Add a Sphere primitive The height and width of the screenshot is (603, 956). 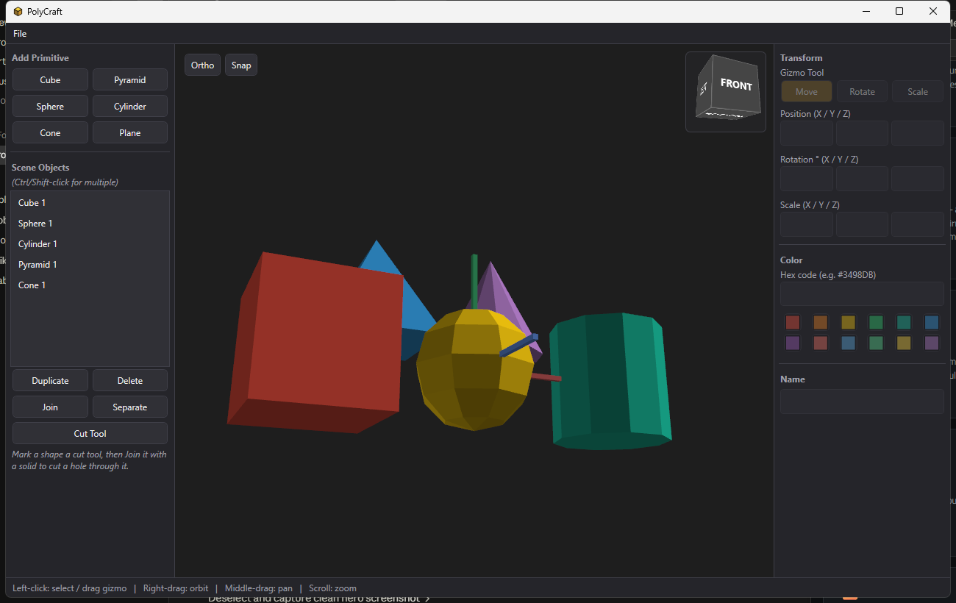[50, 107]
